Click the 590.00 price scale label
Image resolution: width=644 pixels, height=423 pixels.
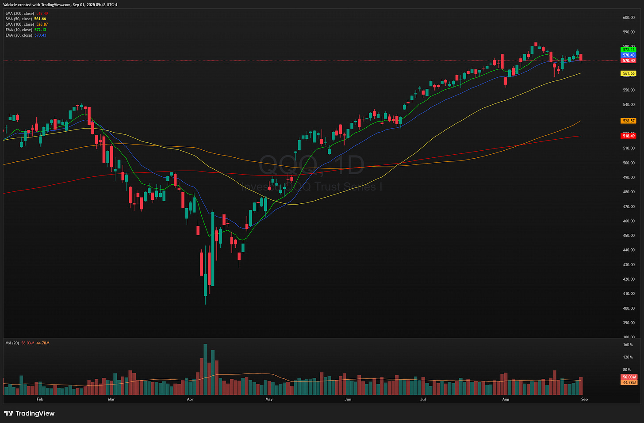click(629, 32)
